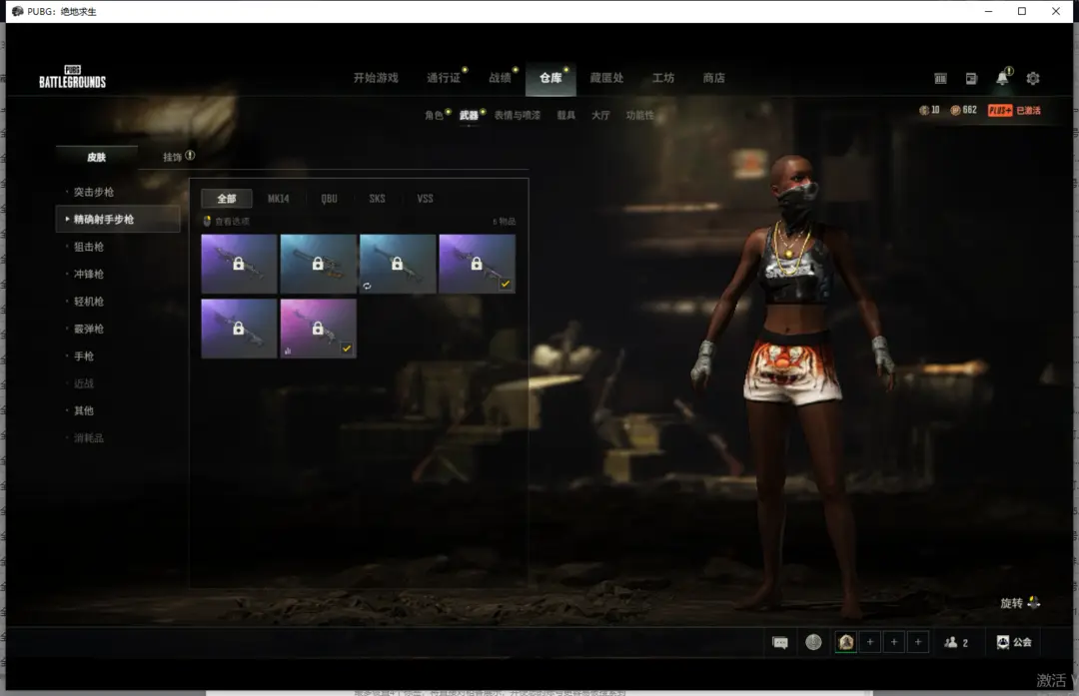Open the 公会 guild icon
The image size is (1079, 696).
click(1014, 642)
